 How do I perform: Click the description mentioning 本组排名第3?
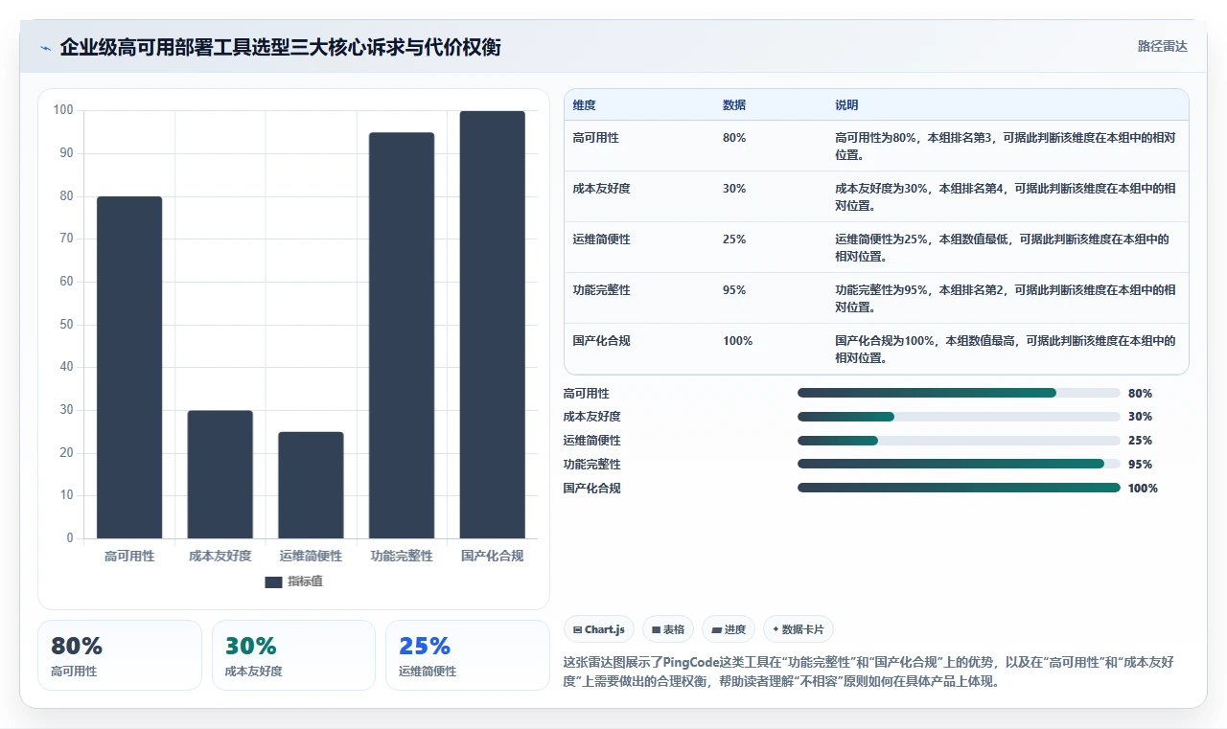[x=1007, y=147]
